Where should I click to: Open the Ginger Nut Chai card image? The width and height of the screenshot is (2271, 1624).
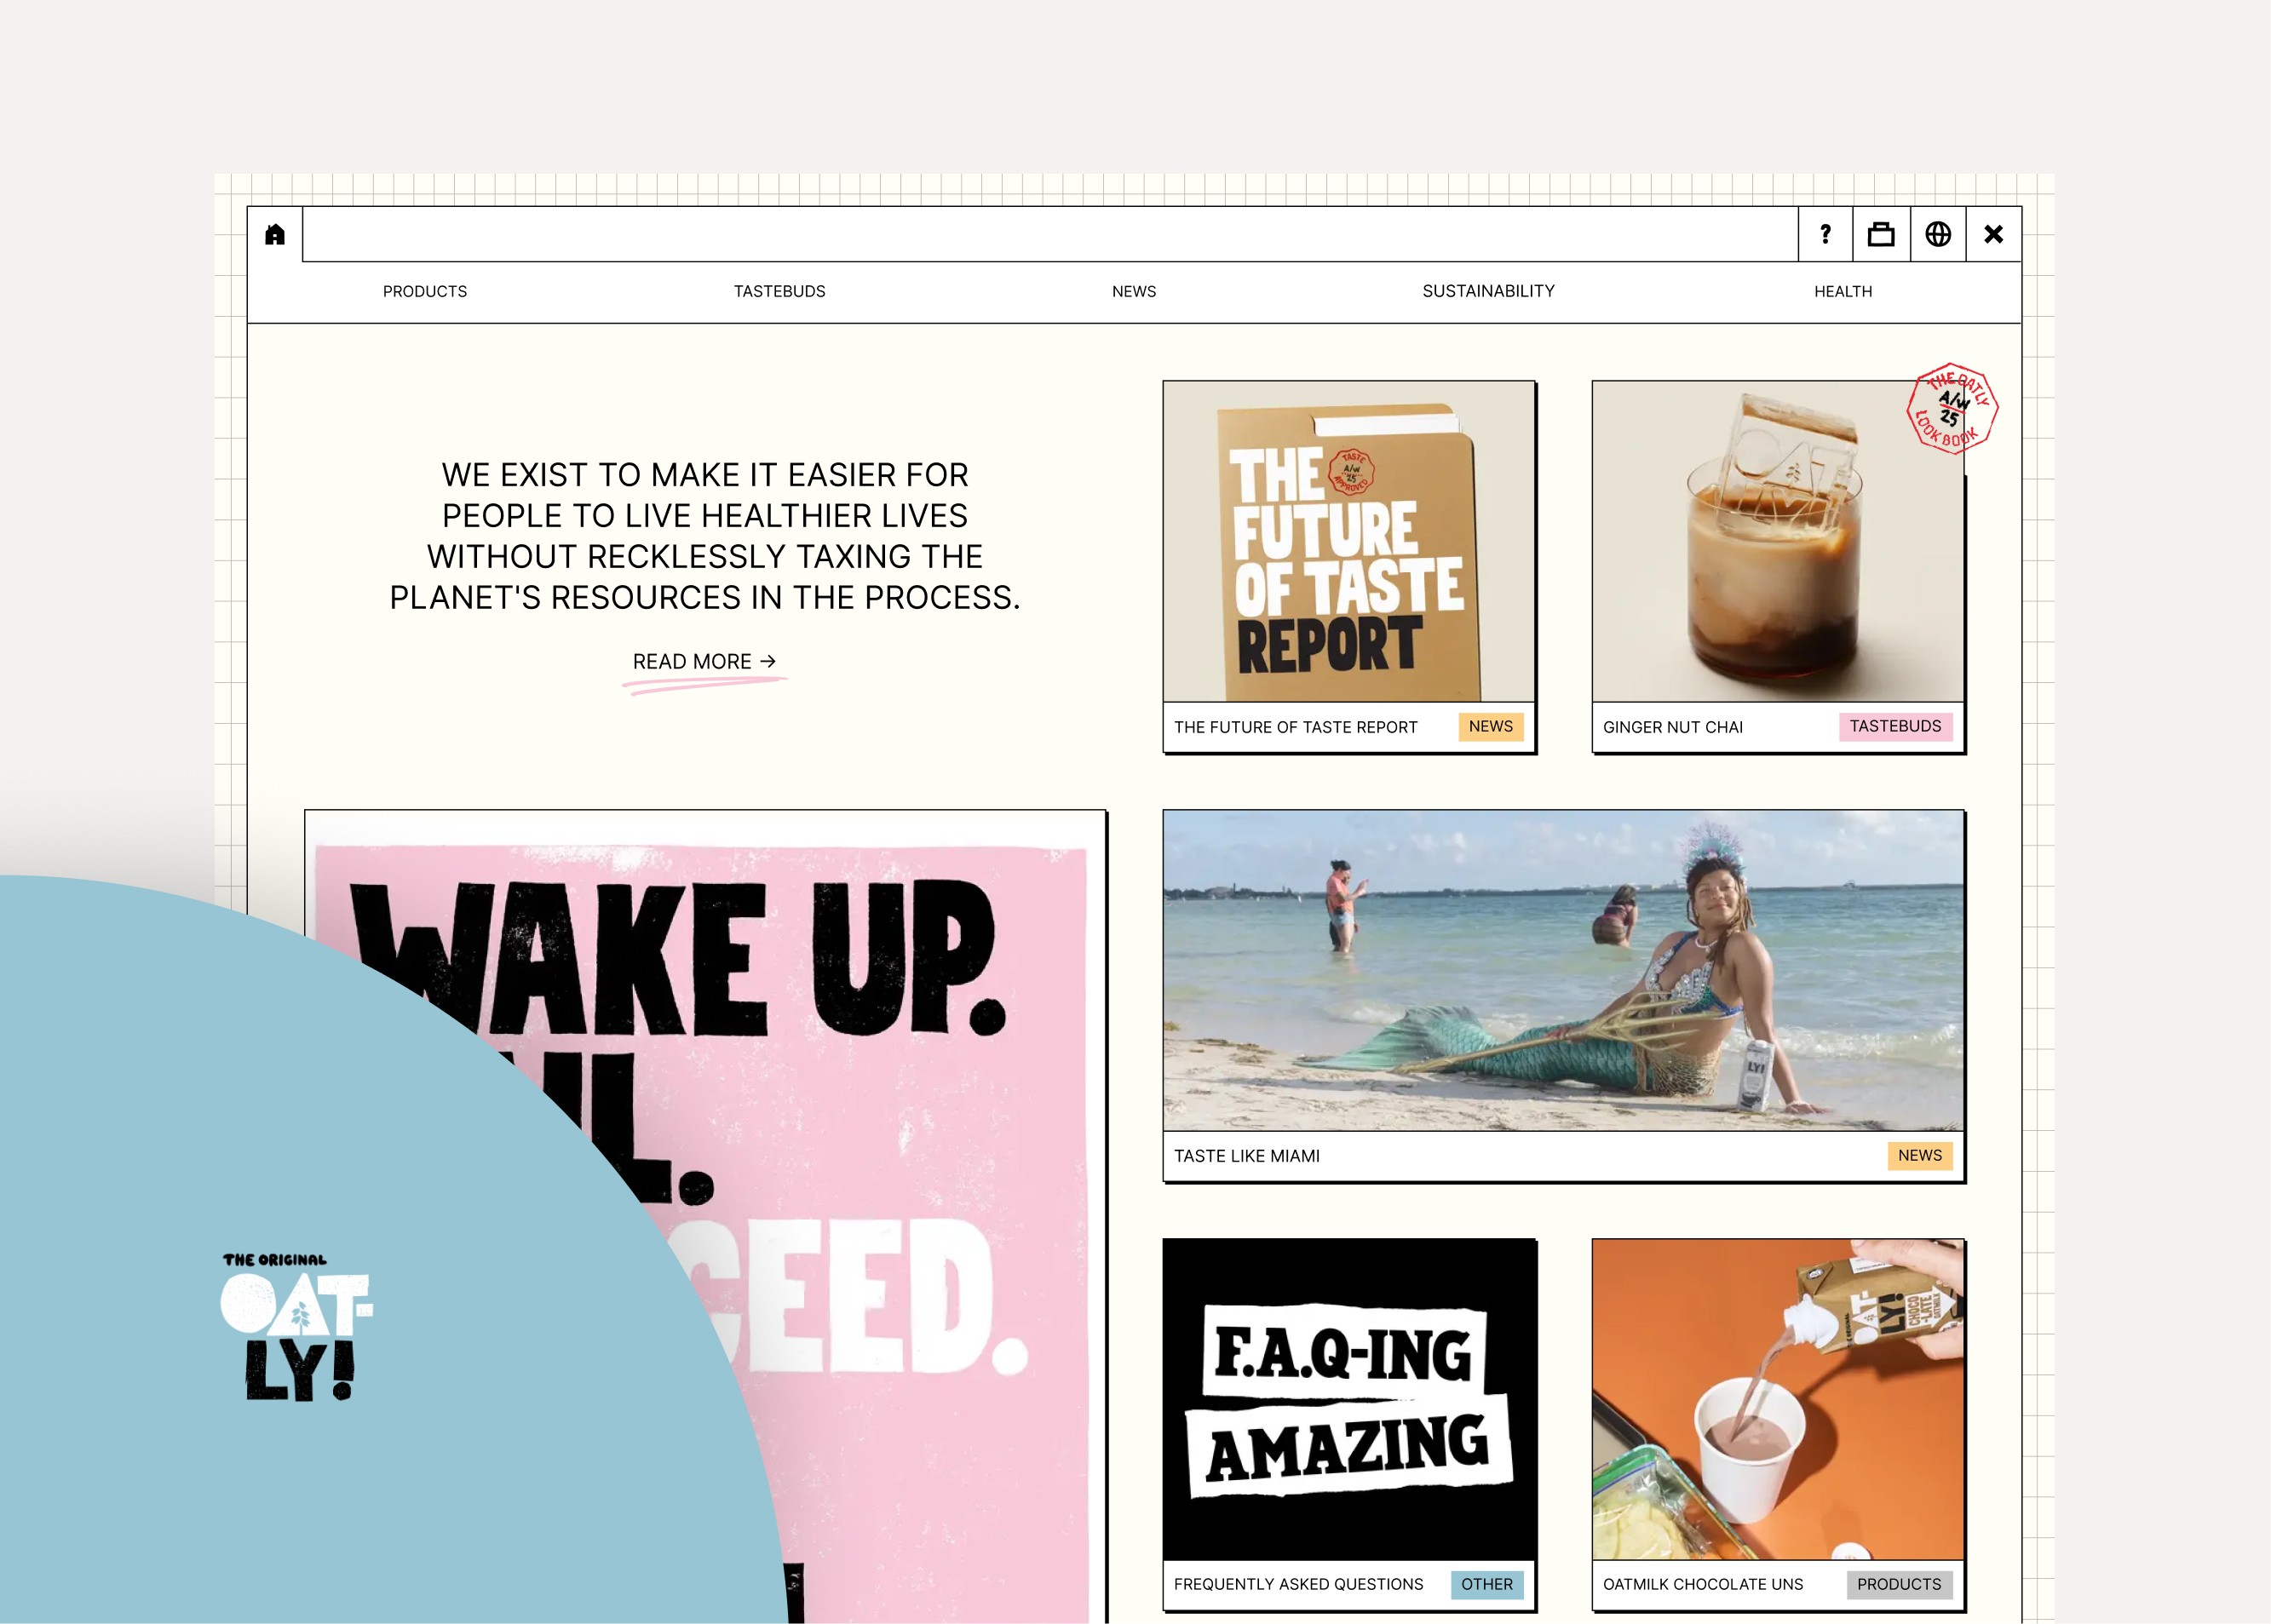click(x=1777, y=541)
